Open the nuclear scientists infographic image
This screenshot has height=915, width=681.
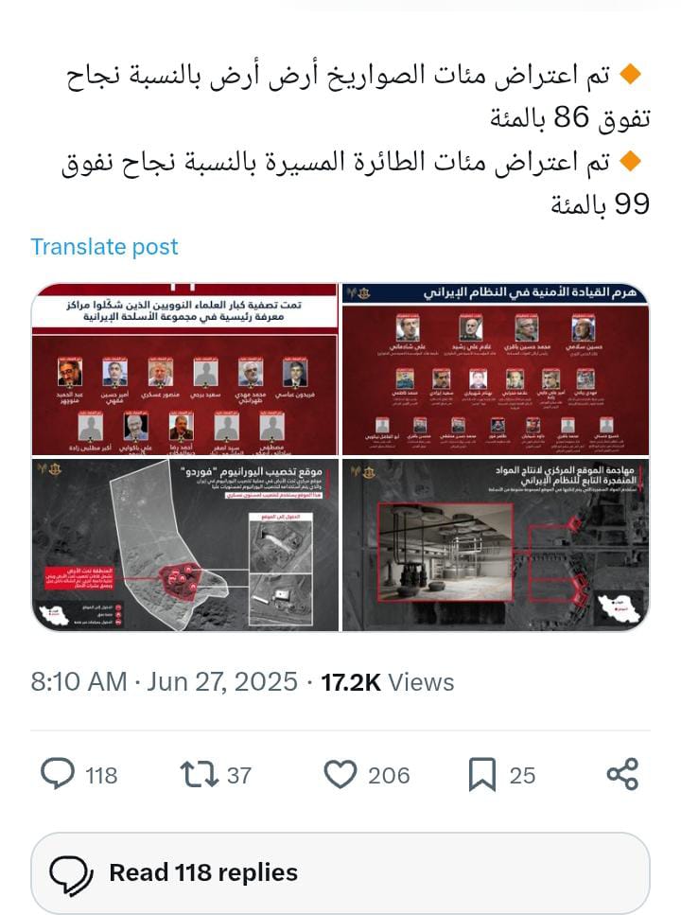point(184,369)
